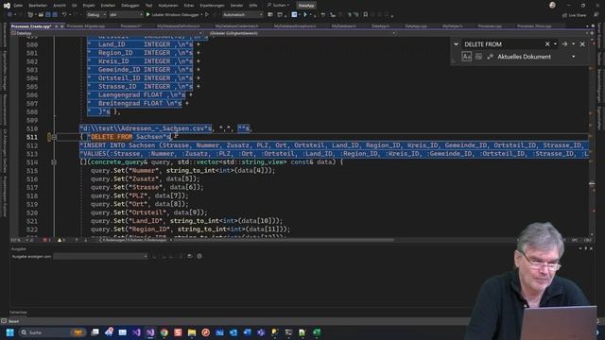Open the Globaler Gültigkeitsbereich dropdown
The height and width of the screenshot is (340, 605).
click(302, 34)
